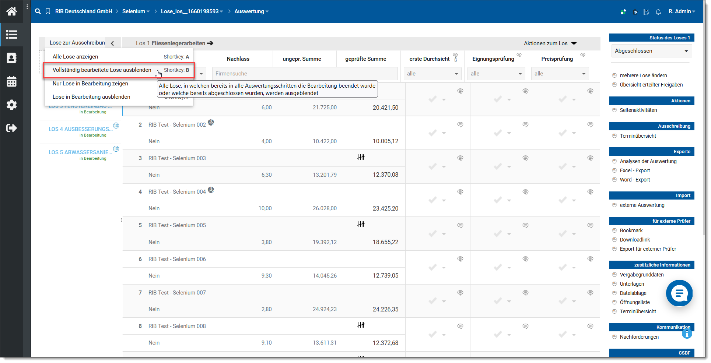The height and width of the screenshot is (363, 711).
Task: Click the search magnifier in header
Action: pyautogui.click(x=38, y=11)
